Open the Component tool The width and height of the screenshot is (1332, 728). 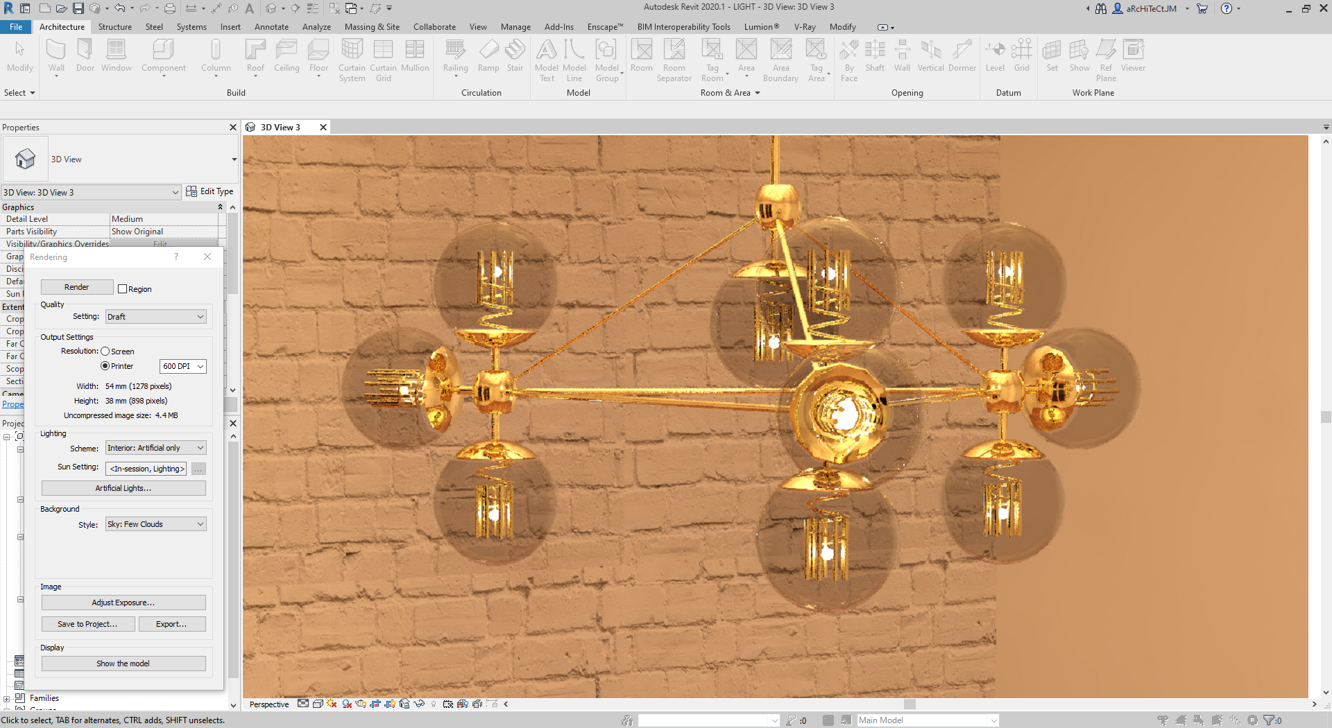(x=164, y=55)
